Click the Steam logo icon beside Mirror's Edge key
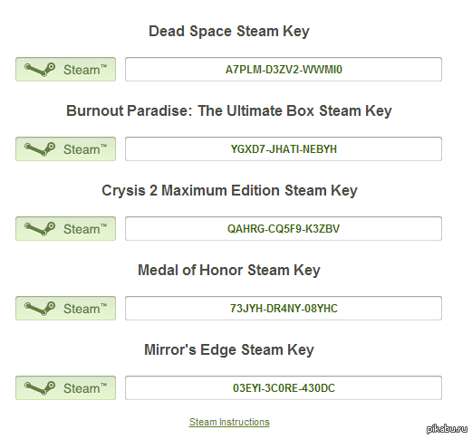Image resolution: width=472 pixels, height=439 pixels. (x=40, y=388)
